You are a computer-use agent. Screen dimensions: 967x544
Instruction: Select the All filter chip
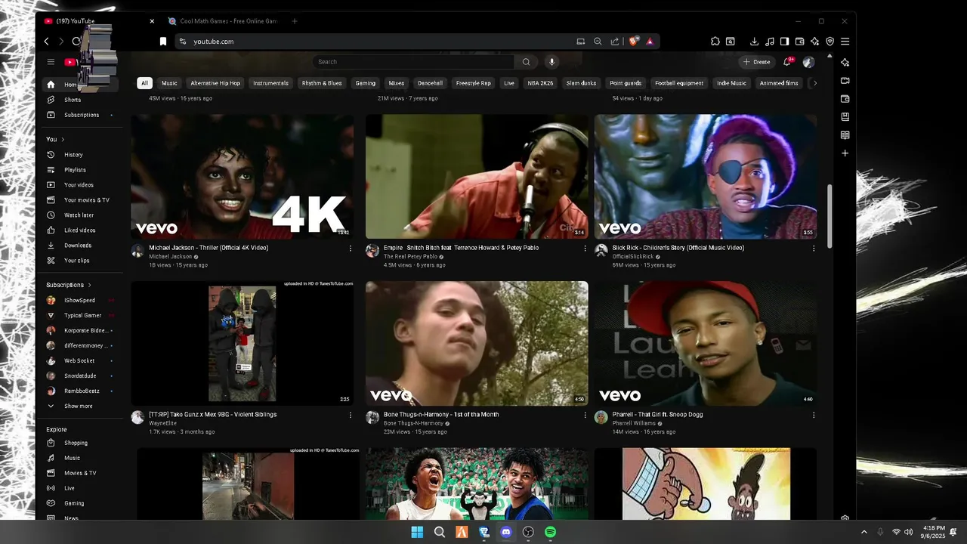click(144, 83)
